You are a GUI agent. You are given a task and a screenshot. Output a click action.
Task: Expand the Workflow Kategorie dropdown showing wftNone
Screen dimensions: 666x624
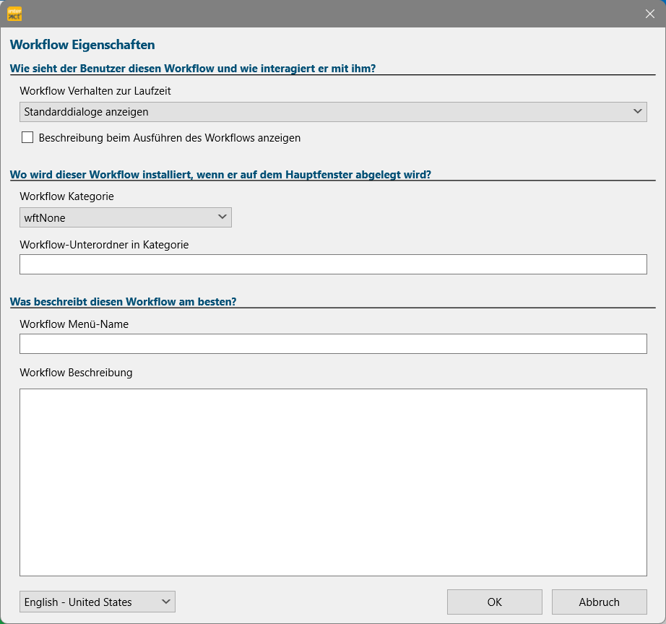coord(125,217)
